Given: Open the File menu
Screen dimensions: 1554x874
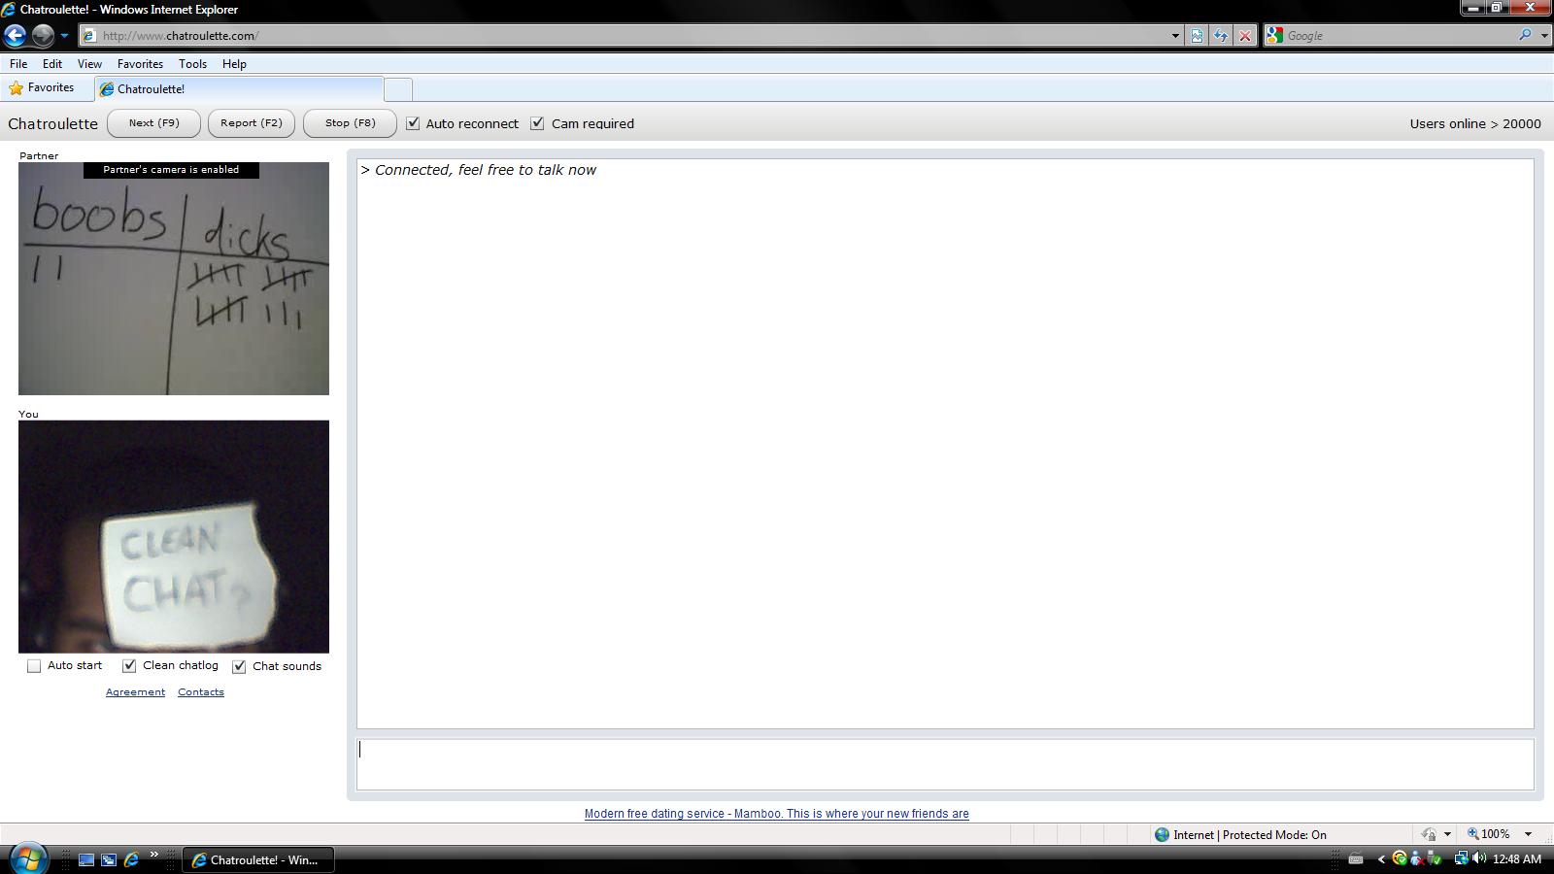Looking at the screenshot, I should 18,64.
